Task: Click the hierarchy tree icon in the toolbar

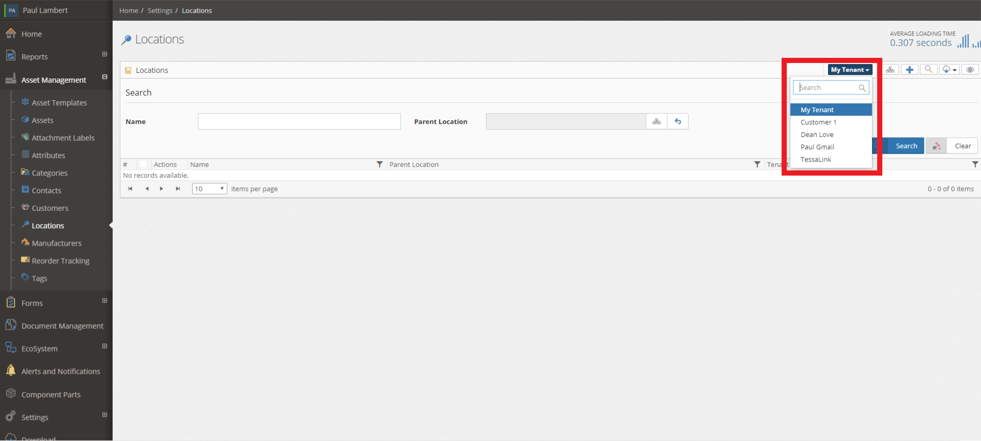Action: (890, 70)
